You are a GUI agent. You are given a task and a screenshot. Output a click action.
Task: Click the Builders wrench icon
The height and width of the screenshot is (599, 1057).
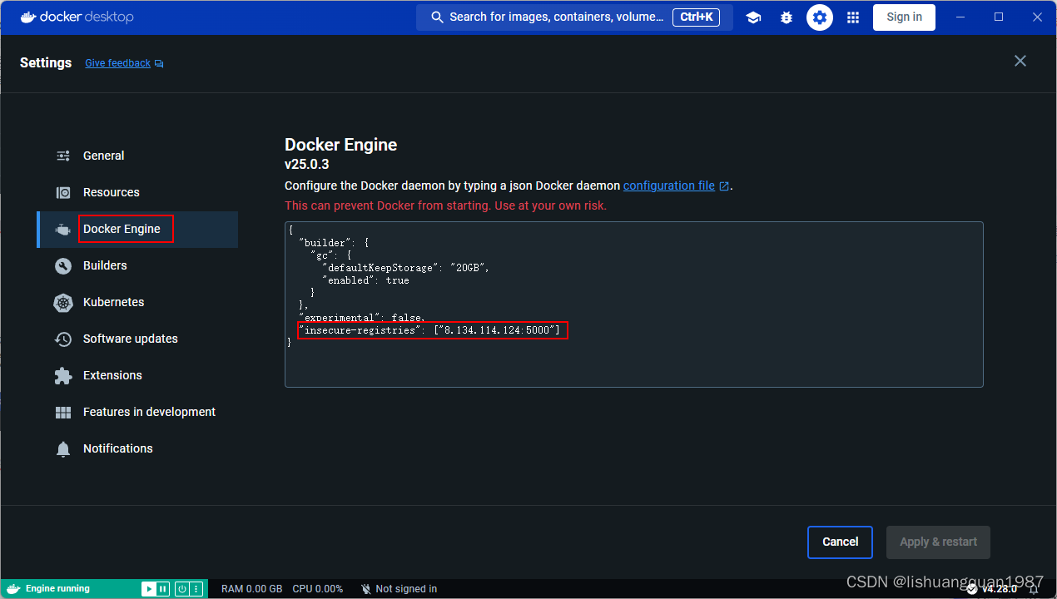[x=63, y=265]
